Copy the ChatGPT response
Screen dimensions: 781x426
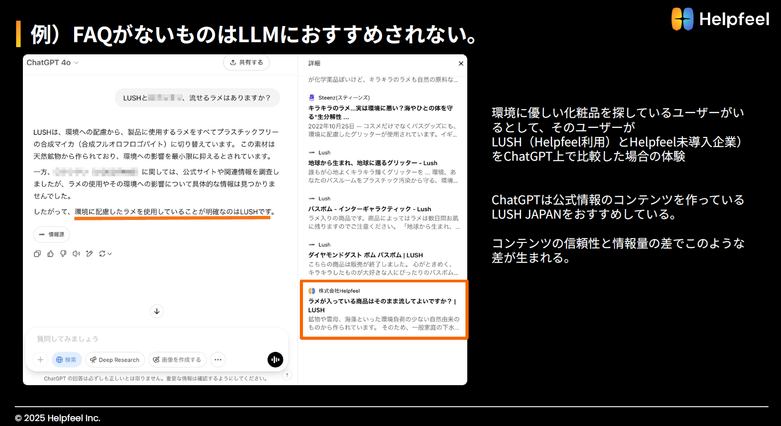37,254
